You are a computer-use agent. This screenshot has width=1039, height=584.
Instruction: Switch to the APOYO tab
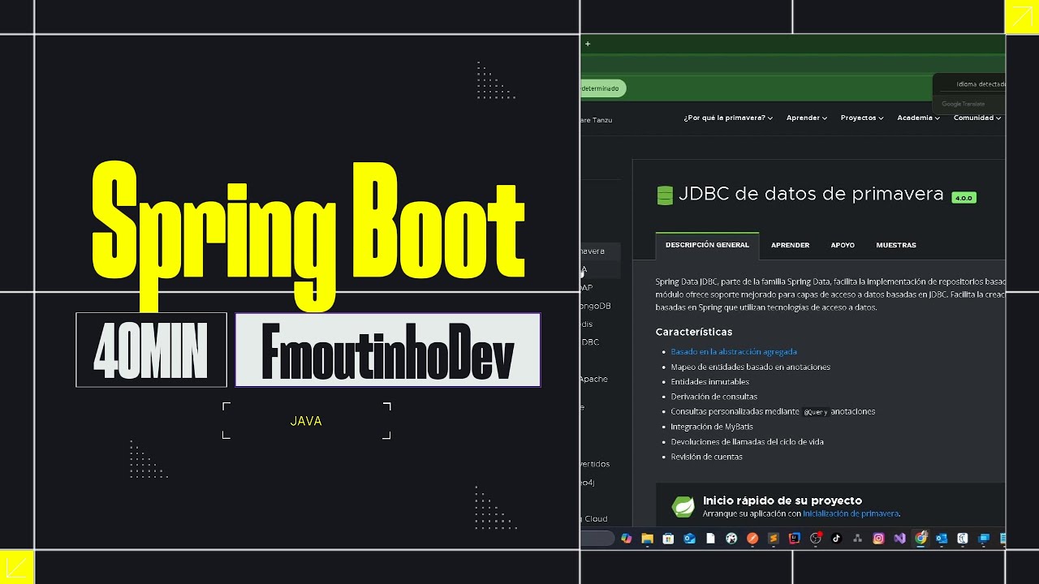[843, 245]
